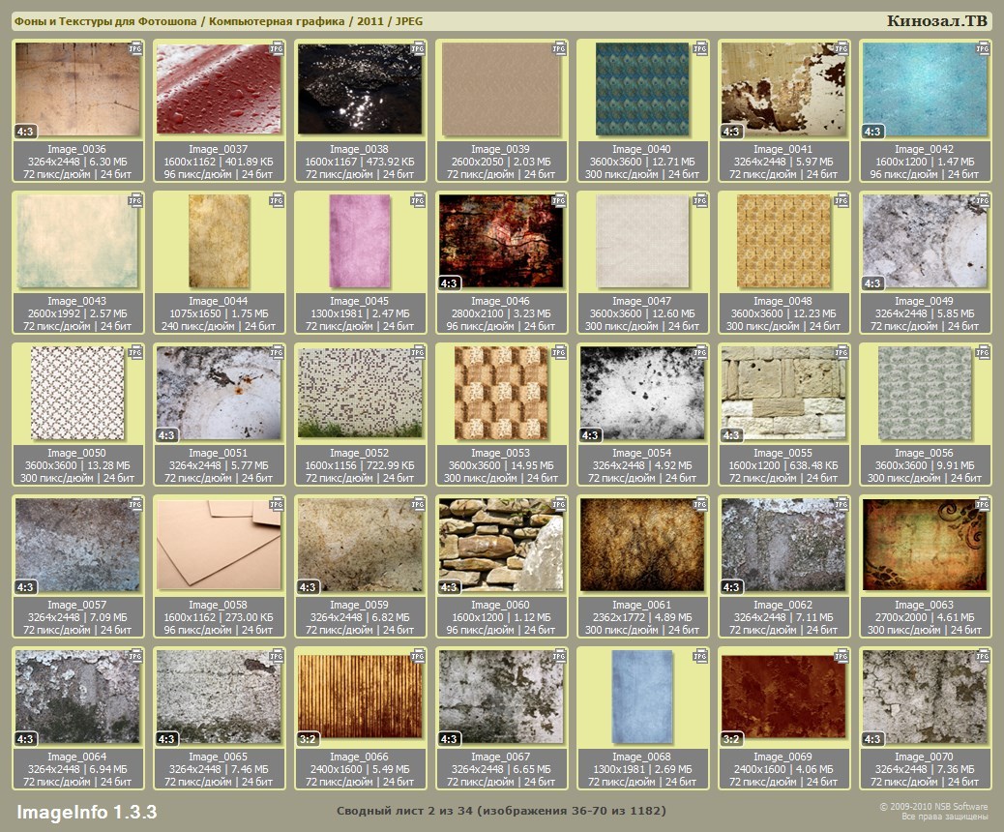Click the 3:2 ratio badge on Image_0069

tap(731, 739)
